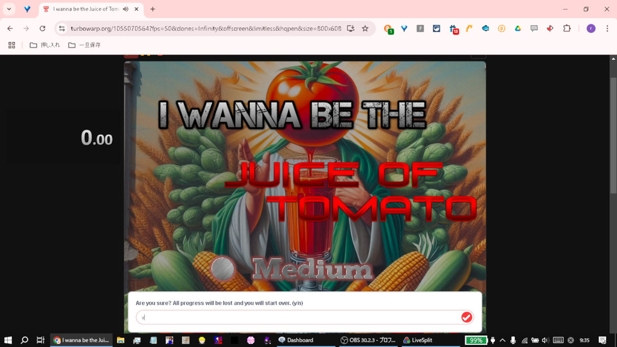This screenshot has height=347, width=617.
Task: Switch to OBS in the taskbar
Action: click(x=368, y=340)
